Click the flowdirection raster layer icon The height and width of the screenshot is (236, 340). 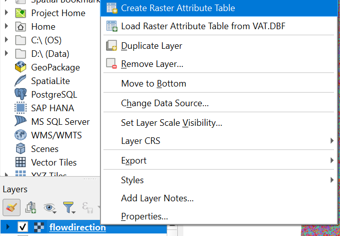tap(39, 227)
